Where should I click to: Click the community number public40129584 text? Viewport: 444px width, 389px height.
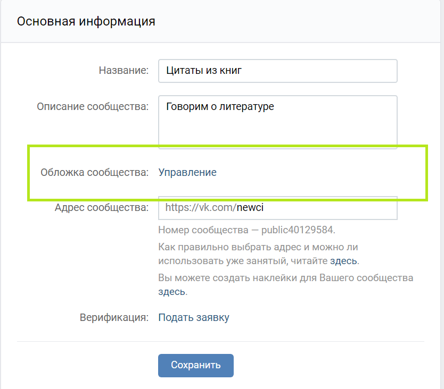pos(298,230)
